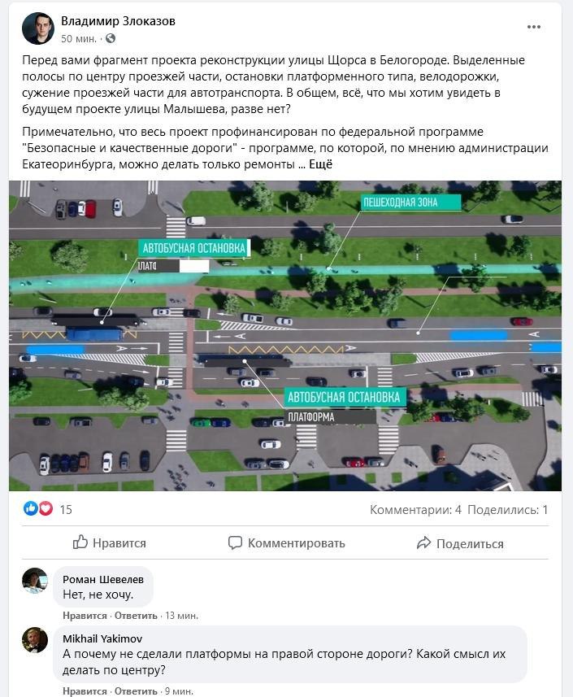Viewport: 573px width, 697px height.
Task: Reply to Роман Шевелев's comment
Action: click(136, 616)
